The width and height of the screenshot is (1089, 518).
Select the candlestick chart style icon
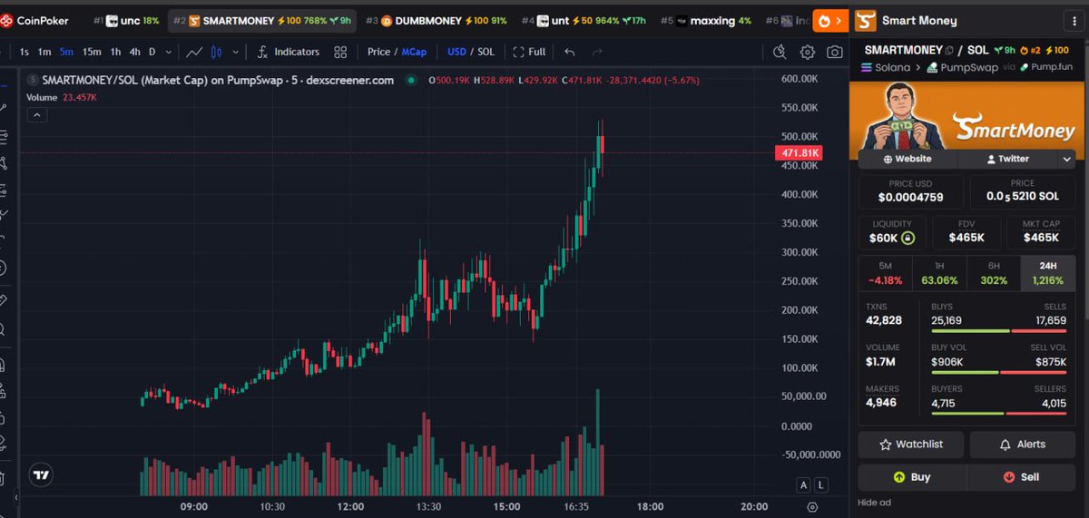click(x=216, y=52)
